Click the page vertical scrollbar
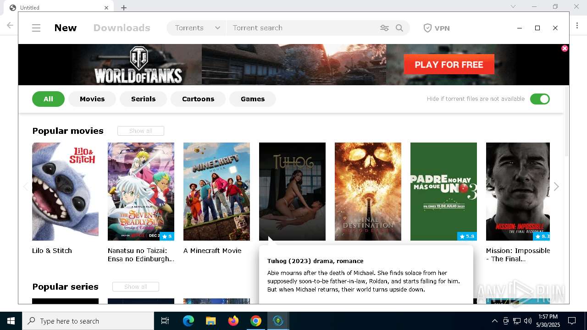Viewport: 587px width, 330px height. pos(566,121)
